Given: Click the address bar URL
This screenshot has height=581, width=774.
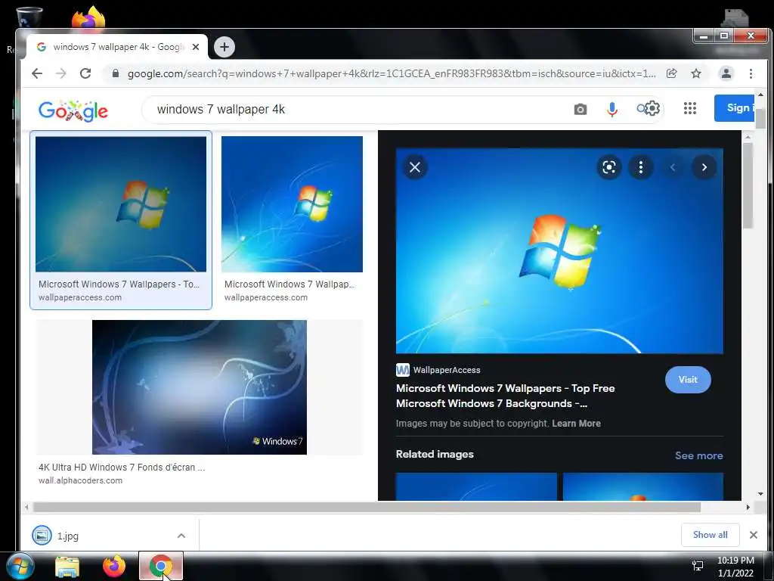Looking at the screenshot, I should (x=392, y=73).
